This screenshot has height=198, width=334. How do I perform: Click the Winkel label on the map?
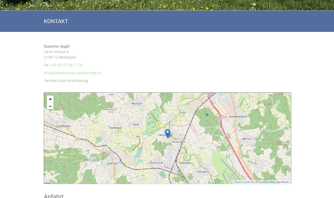tap(246, 139)
